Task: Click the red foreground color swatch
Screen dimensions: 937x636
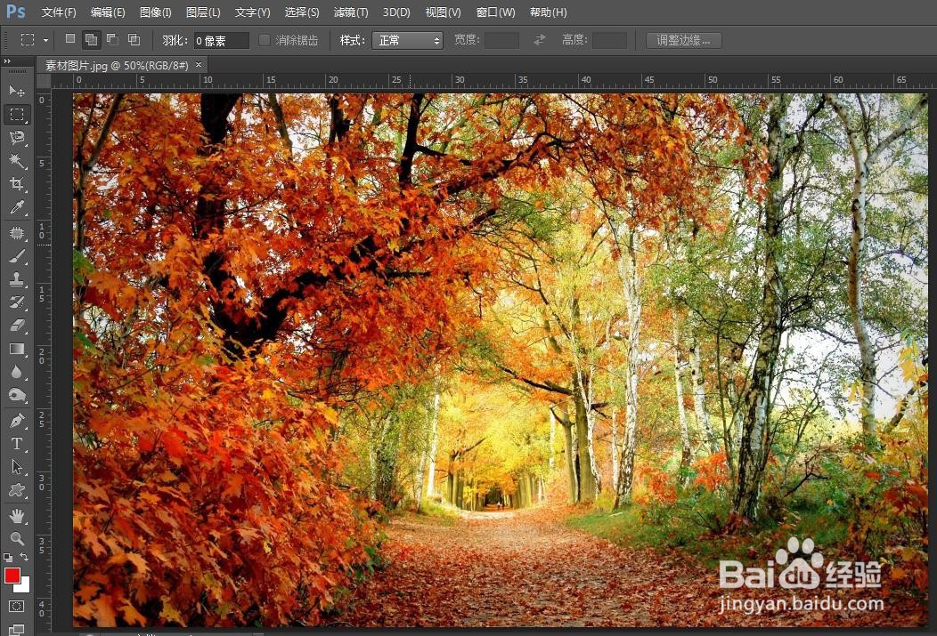Action: coord(12,575)
